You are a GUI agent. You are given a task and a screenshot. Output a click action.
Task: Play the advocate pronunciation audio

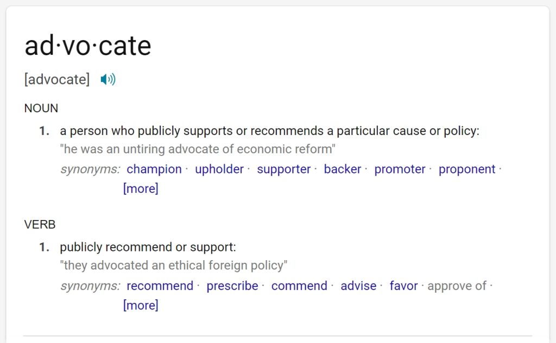108,79
